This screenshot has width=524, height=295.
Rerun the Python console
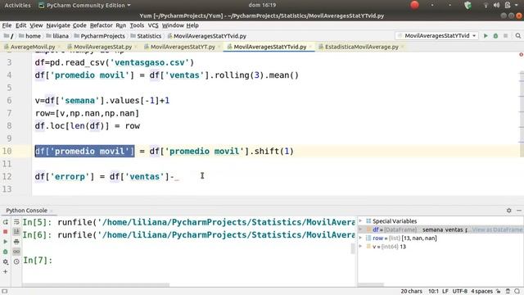(6, 222)
